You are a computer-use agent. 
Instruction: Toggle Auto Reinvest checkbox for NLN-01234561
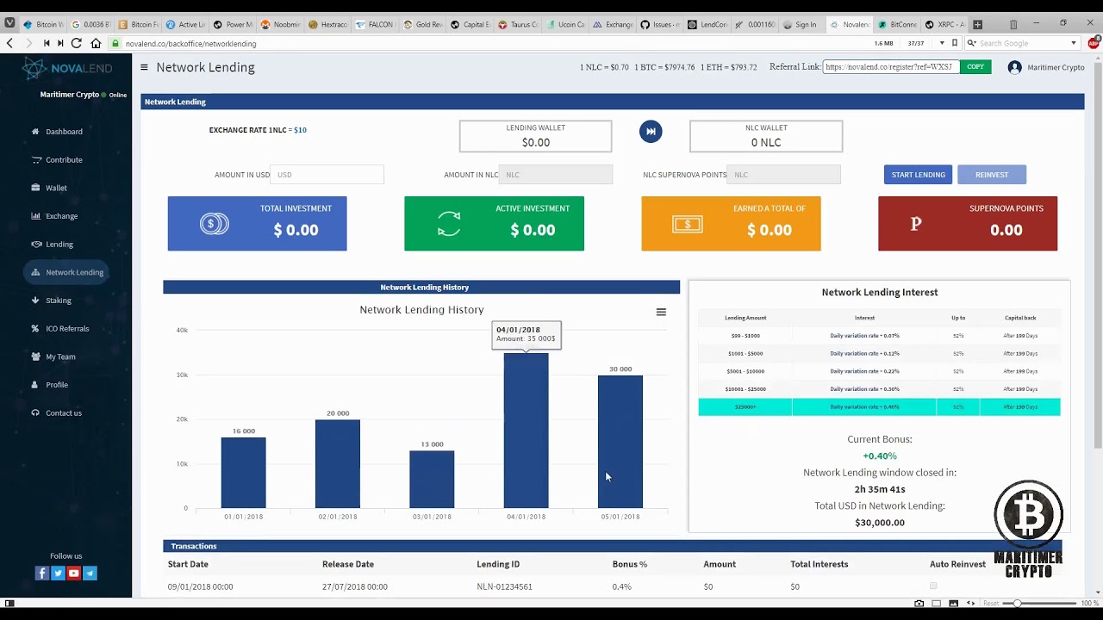tap(933, 586)
